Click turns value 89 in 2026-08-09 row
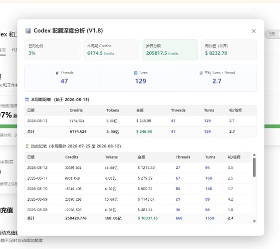280x249 pixels. [207, 199]
